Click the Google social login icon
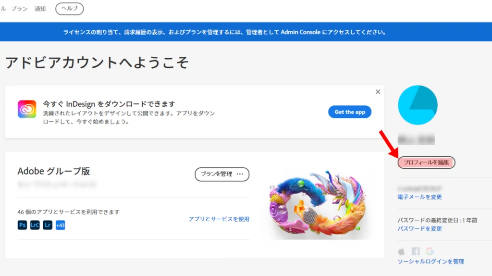 [x=430, y=251]
